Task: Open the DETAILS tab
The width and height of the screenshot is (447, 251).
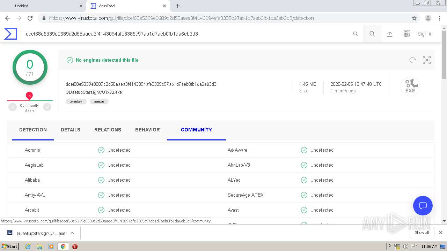Action: (x=71, y=130)
